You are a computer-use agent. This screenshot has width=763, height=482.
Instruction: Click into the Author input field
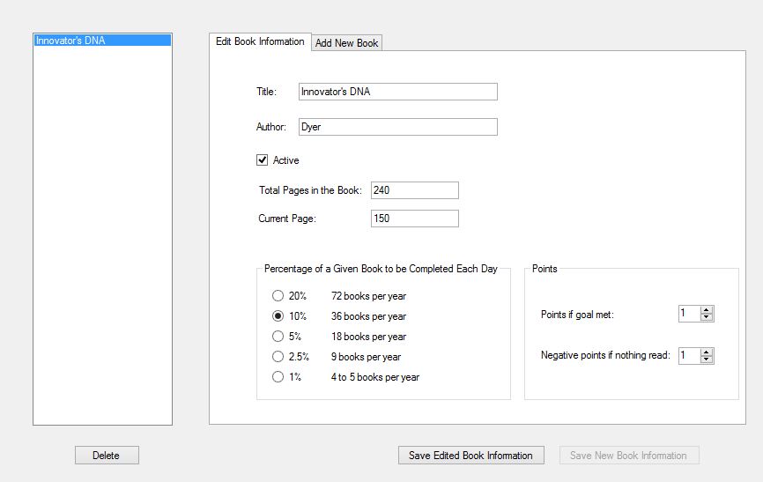398,127
